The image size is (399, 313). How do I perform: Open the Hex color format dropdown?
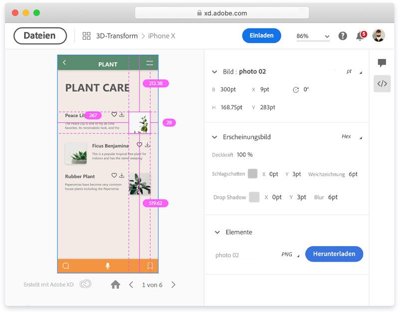point(352,137)
